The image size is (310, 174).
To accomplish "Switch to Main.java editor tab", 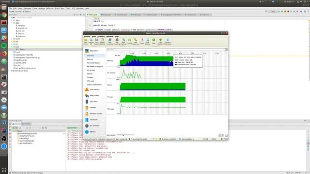I will pyautogui.click(x=136, y=14).
